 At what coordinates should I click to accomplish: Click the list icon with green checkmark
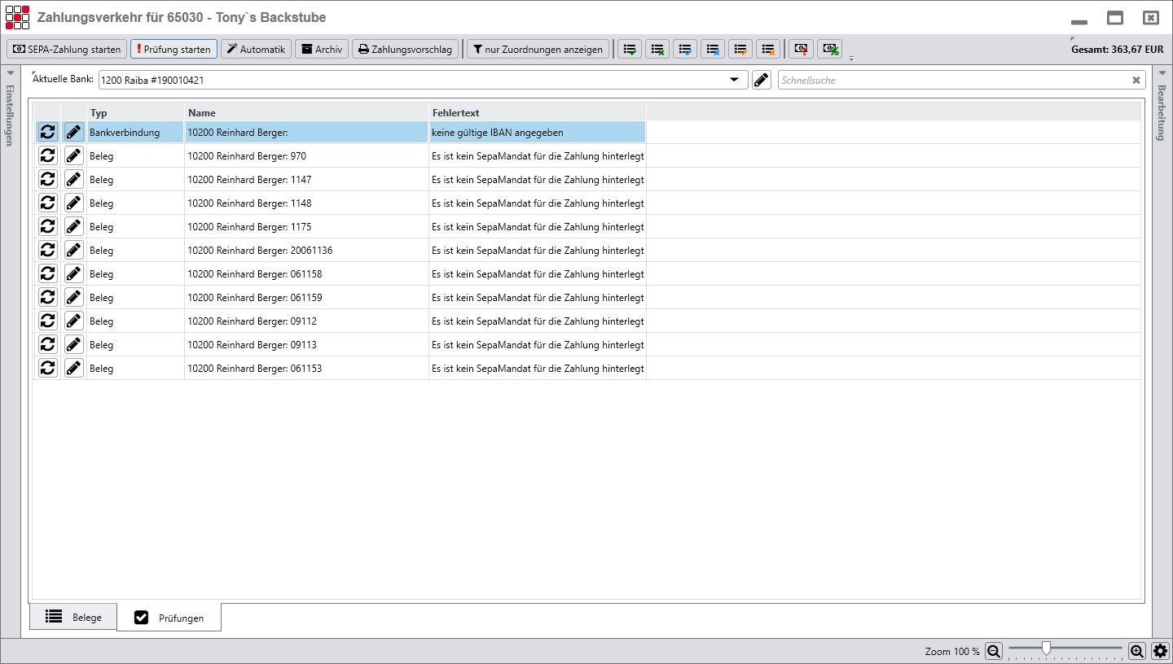[630, 50]
